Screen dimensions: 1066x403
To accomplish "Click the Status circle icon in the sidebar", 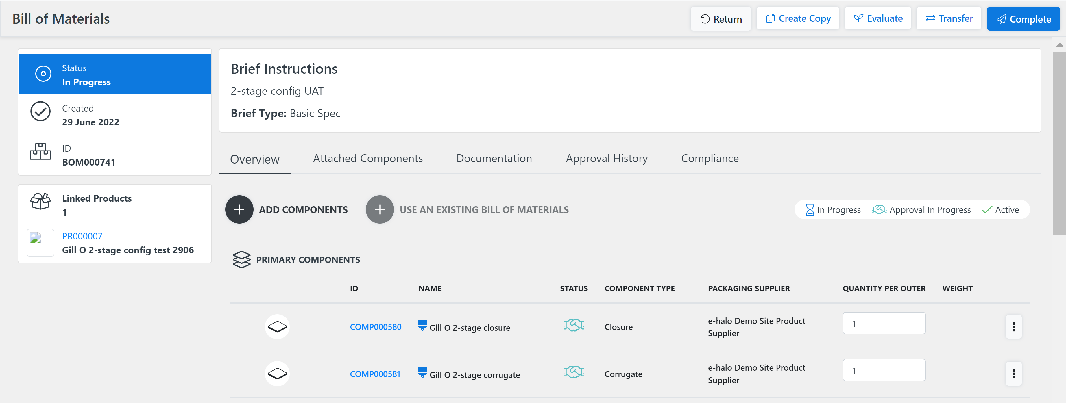I will 43,74.
